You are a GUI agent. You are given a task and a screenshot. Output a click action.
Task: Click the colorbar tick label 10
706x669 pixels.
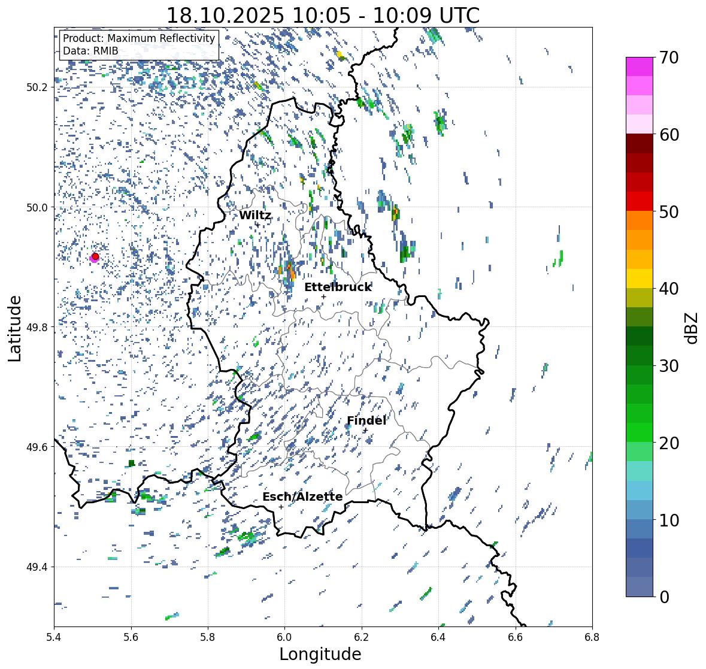[x=669, y=520]
